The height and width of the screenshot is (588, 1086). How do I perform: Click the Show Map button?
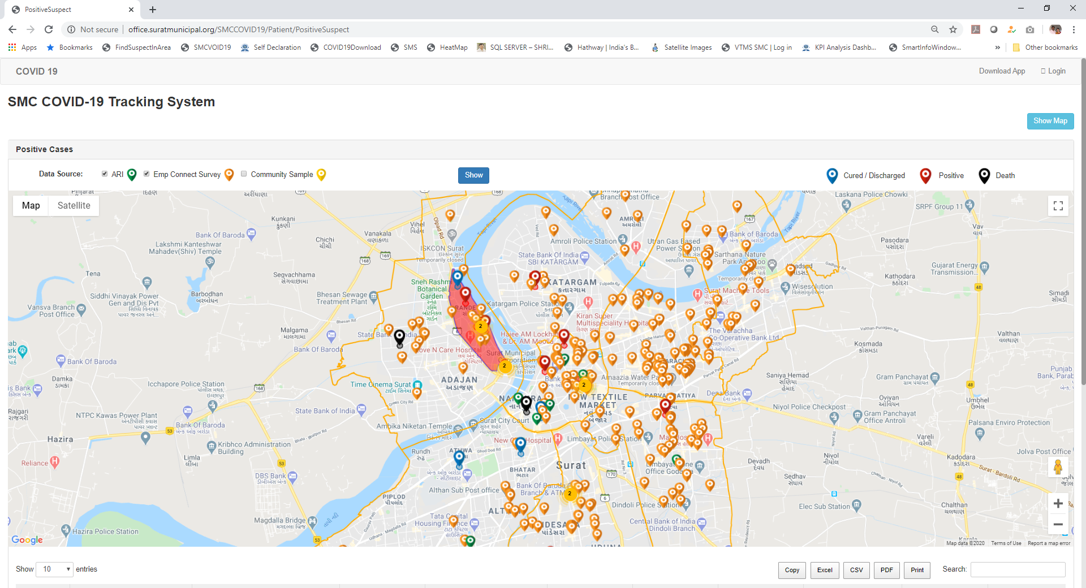(x=1050, y=121)
